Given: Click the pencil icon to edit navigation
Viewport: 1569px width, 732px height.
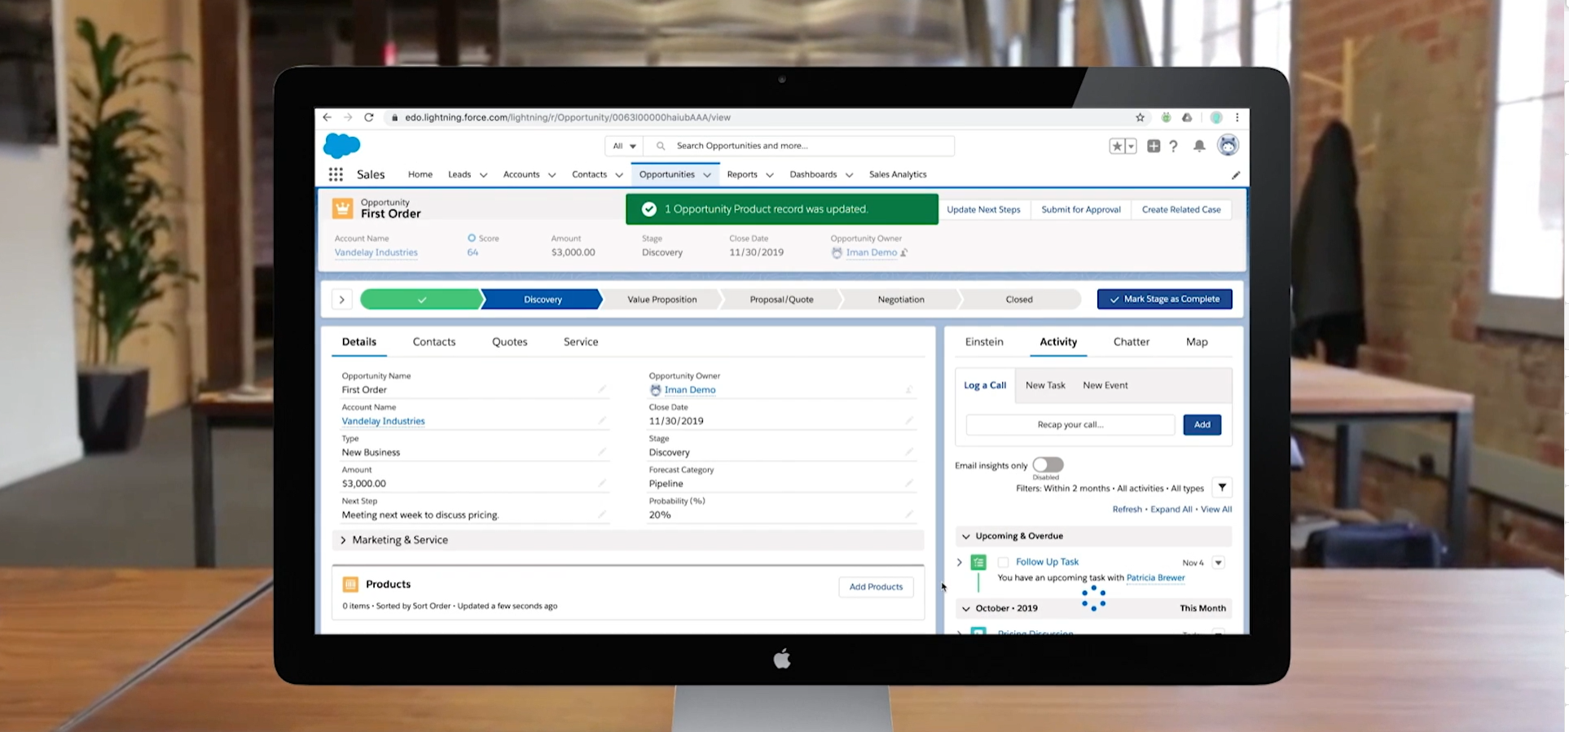Looking at the screenshot, I should 1235,175.
